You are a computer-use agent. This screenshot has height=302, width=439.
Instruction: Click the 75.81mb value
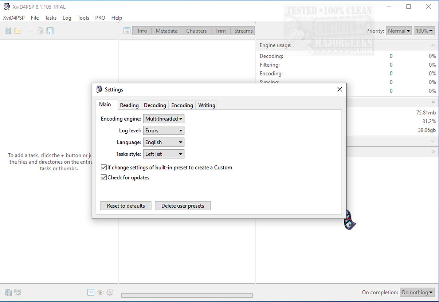pyautogui.click(x=426, y=113)
